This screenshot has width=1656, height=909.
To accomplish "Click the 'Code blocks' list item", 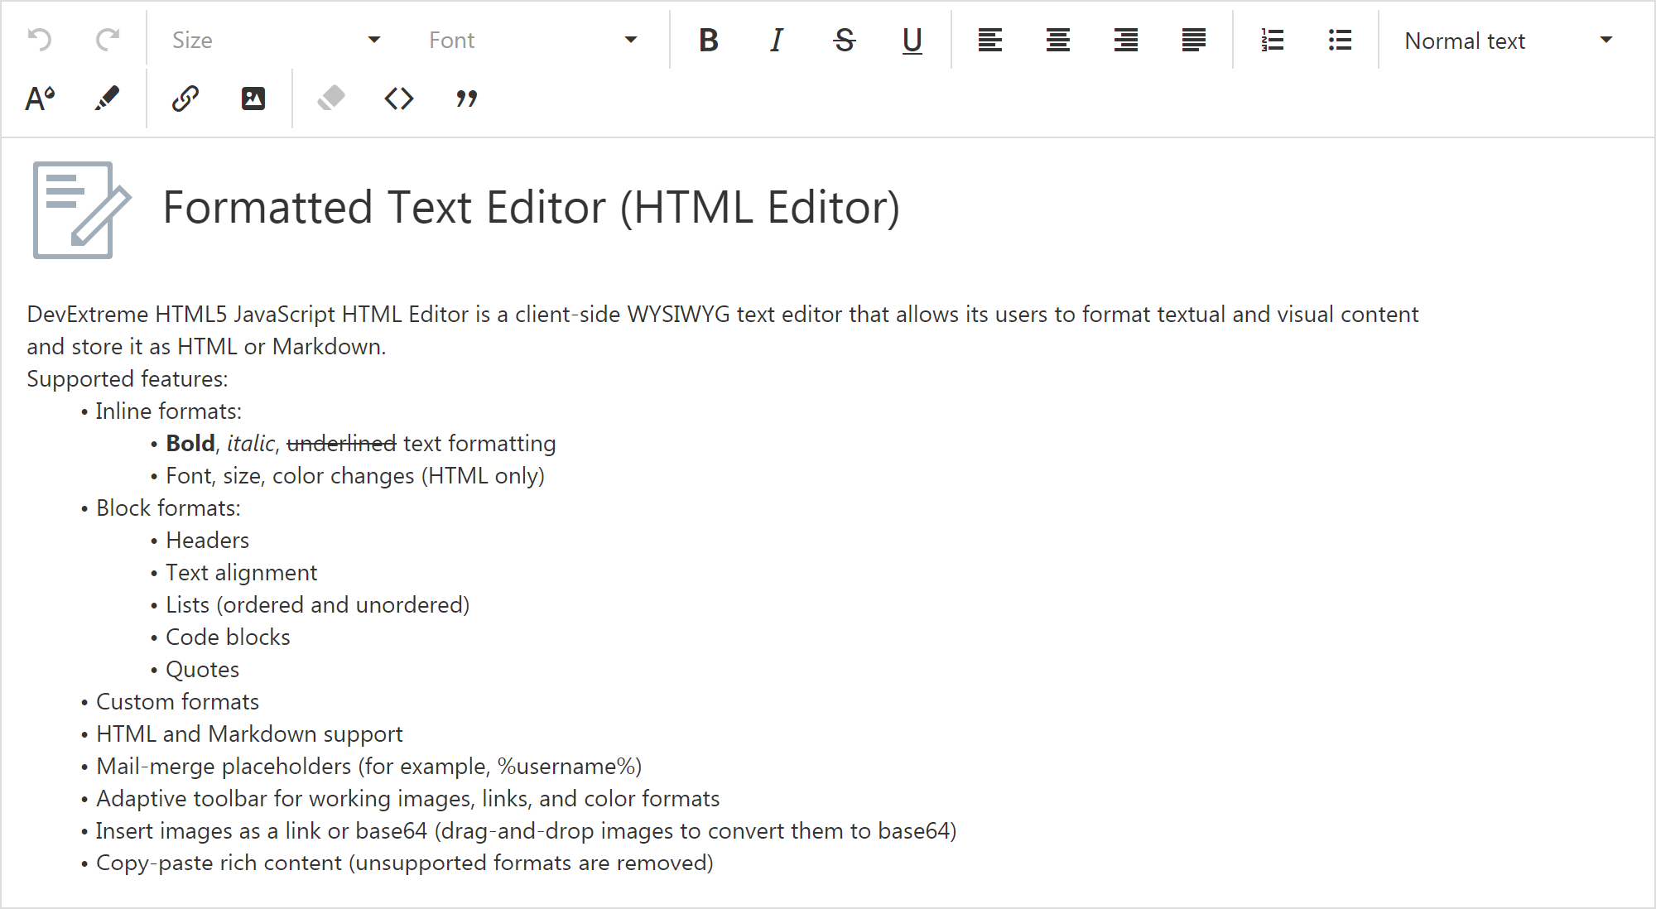I will tap(229, 637).
